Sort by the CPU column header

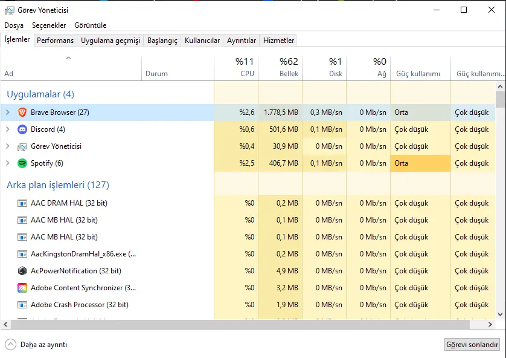pos(236,68)
